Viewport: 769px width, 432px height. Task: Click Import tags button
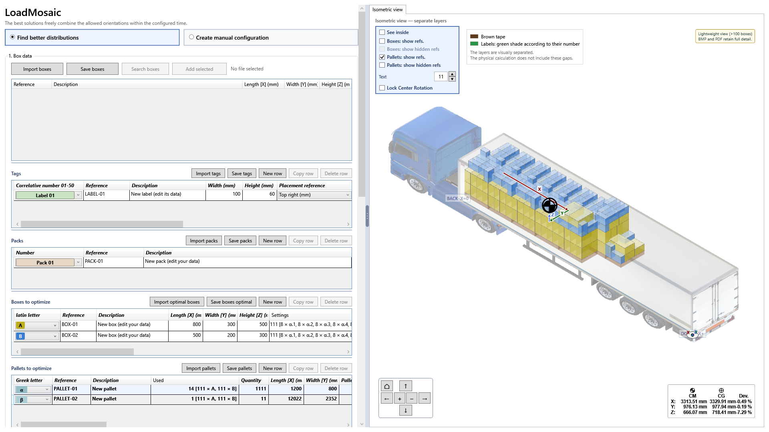click(x=208, y=173)
